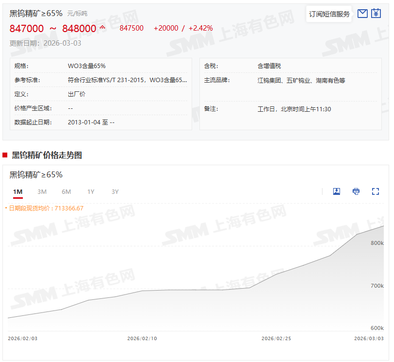This screenshot has height=362, width=394.
Task: Click the 2026/03/03 date label on x-axis
Action: click(369, 338)
